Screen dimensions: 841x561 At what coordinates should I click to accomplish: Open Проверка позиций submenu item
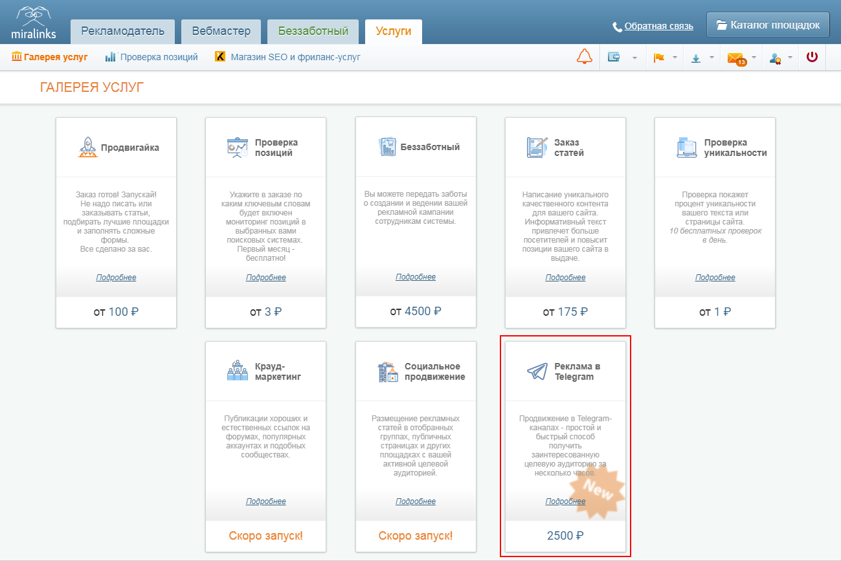click(159, 57)
